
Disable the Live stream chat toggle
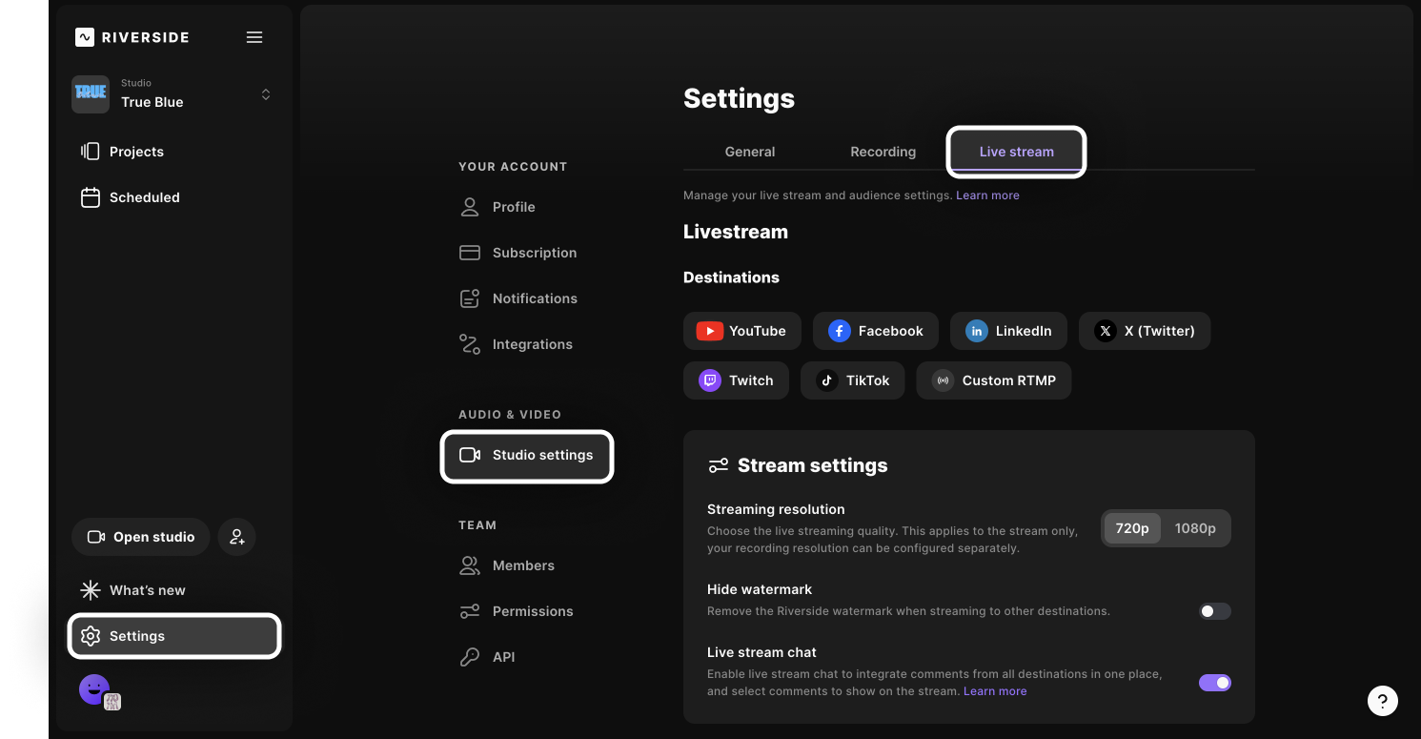pos(1214,683)
